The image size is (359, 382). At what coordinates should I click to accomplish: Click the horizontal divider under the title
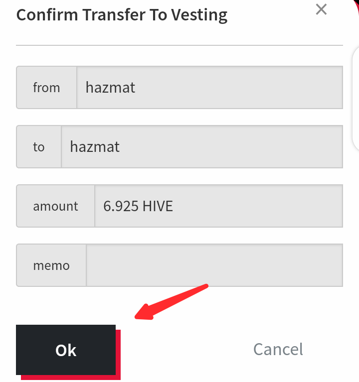pyautogui.click(x=179, y=45)
